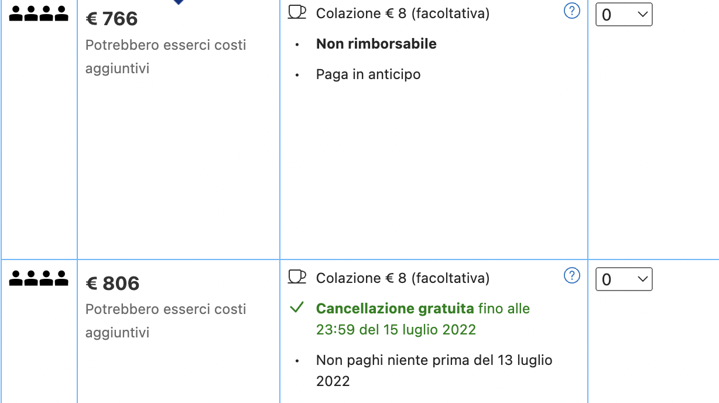Click 'Colazione € 8 (facoltativa)' in the second row
Viewport: 719px width, 403px height.
403,278
